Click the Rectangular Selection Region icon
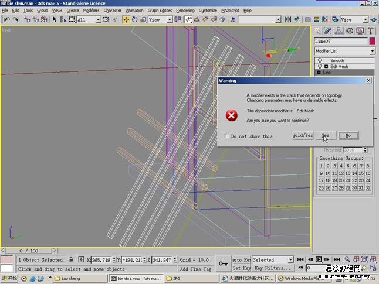This screenshot has width=379, height=284. point(72,19)
